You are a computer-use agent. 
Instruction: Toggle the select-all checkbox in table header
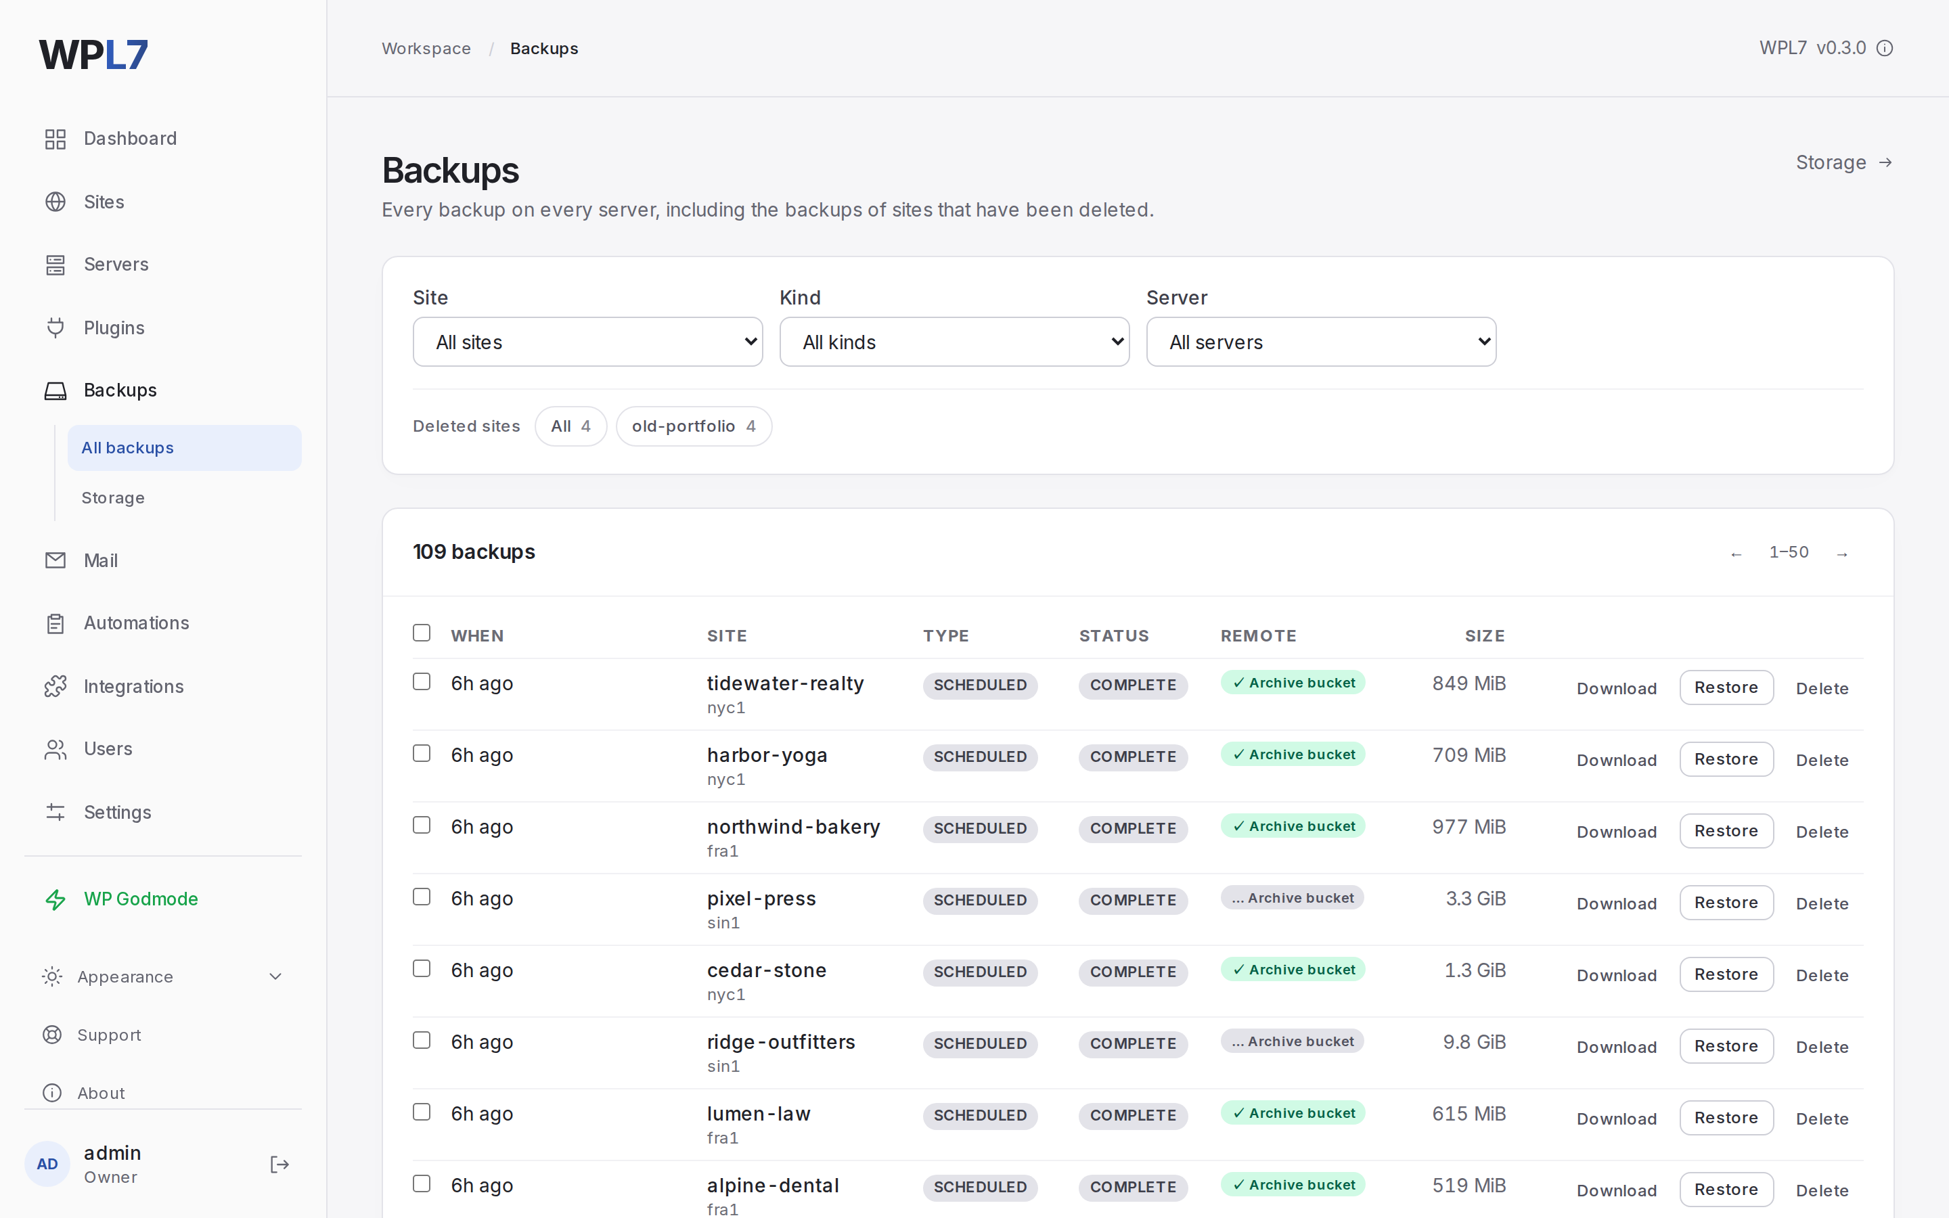[421, 633]
